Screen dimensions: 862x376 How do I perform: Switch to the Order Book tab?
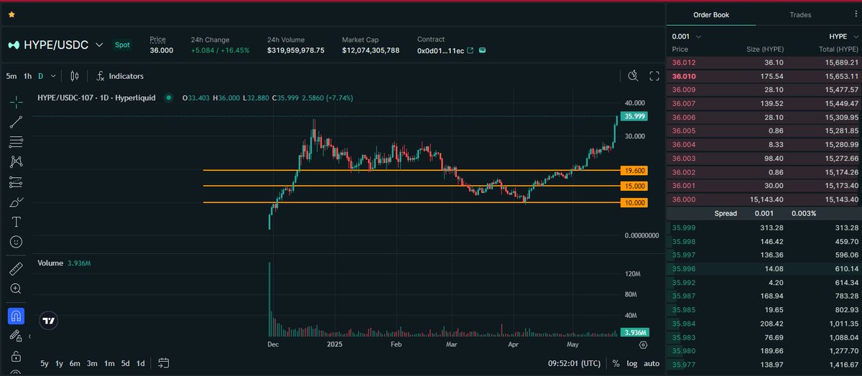click(711, 15)
